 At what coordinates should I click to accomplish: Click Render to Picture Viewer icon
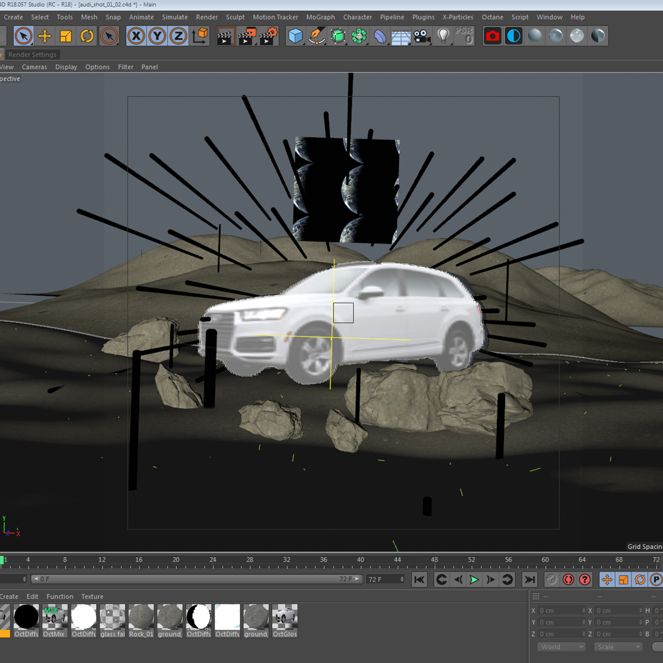point(247,36)
